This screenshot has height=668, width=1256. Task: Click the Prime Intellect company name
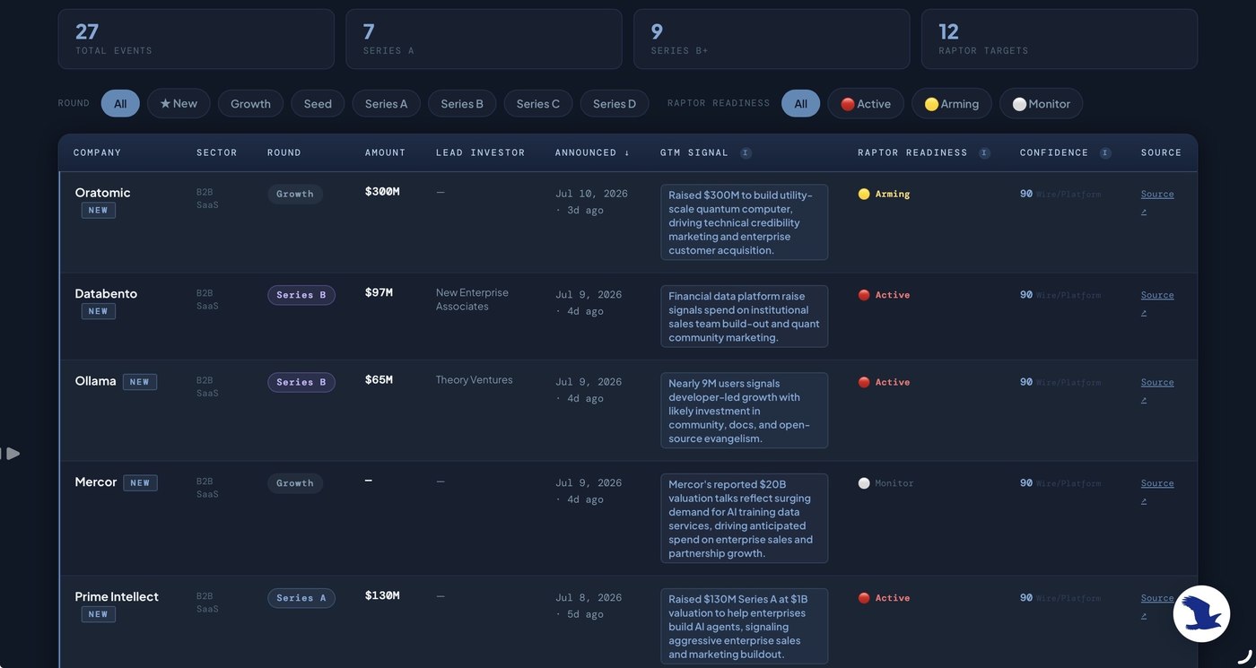[117, 597]
